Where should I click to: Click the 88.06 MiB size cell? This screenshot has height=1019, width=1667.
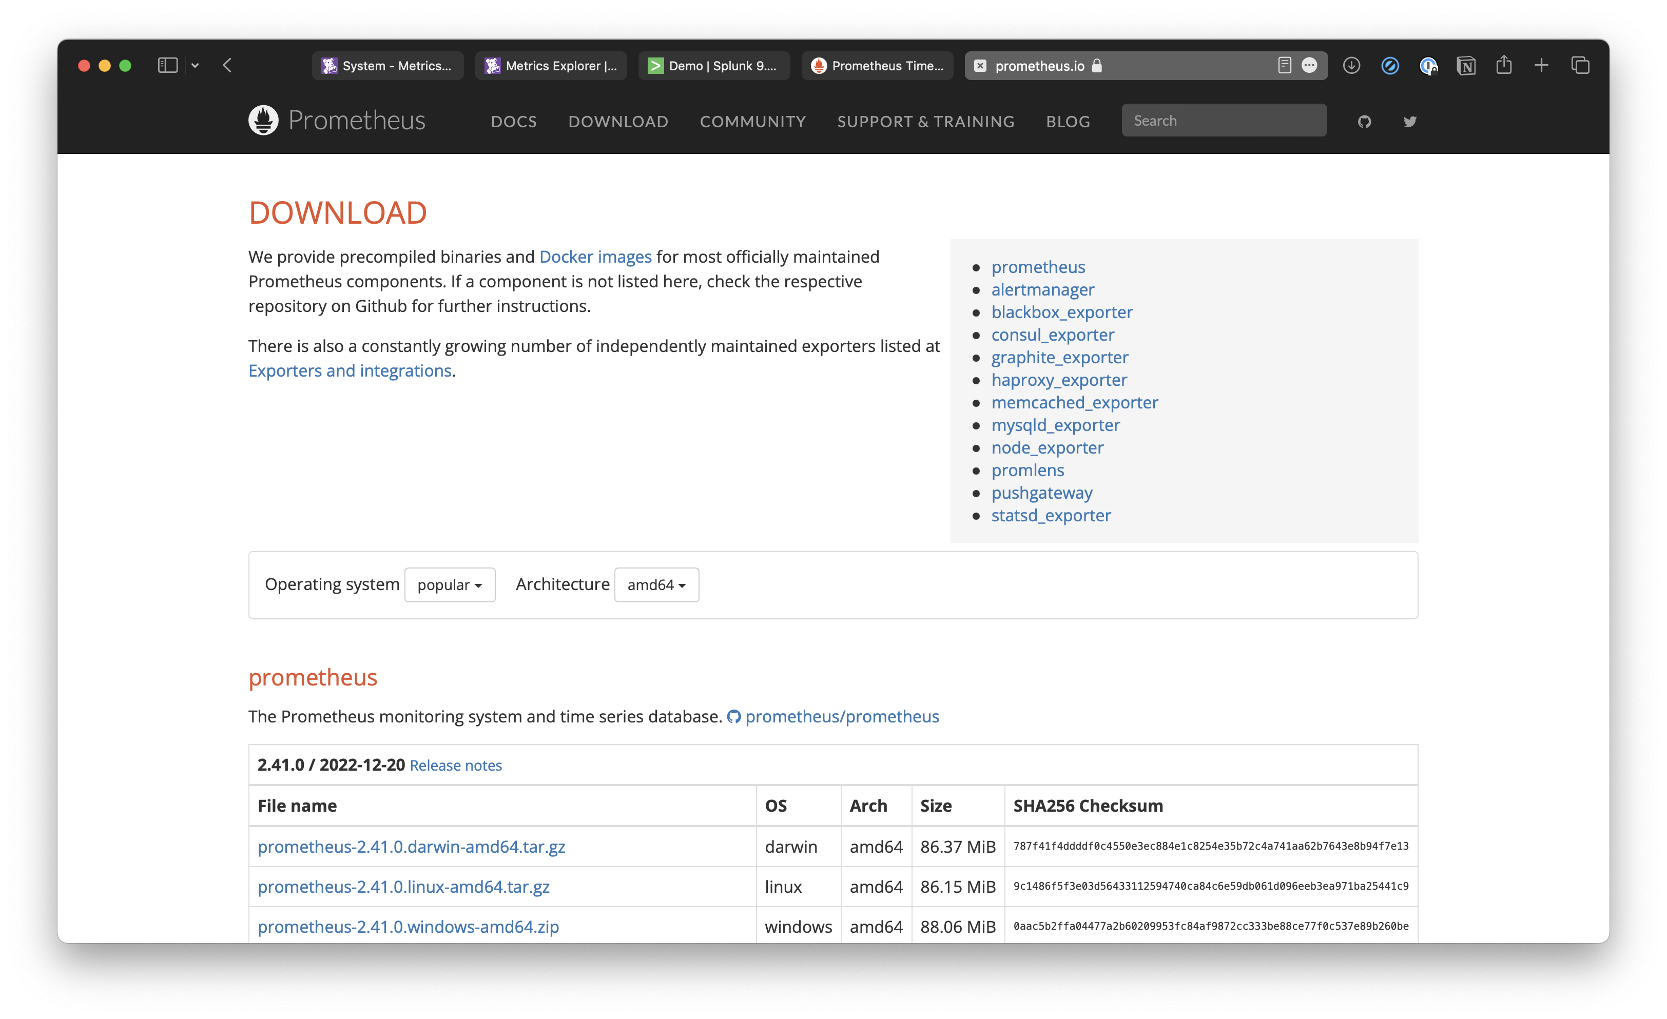[958, 926]
